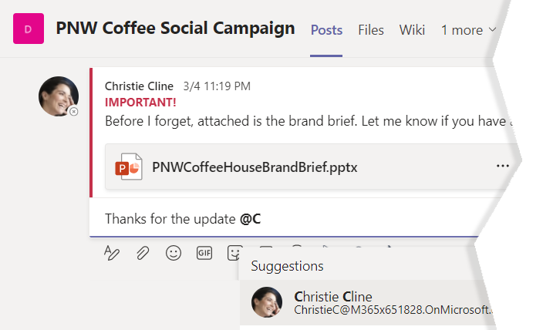Switch to the Posts tab
This screenshot has height=330, width=543.
click(326, 30)
